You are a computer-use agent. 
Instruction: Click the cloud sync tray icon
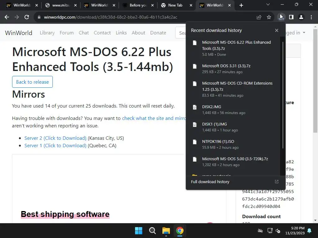[260, 231]
